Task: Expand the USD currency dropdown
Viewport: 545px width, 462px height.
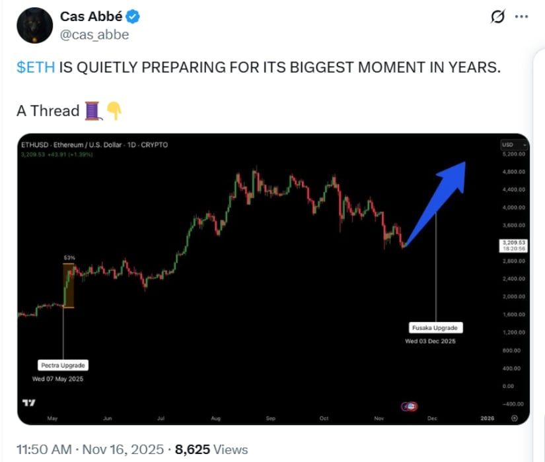Action: pos(513,145)
